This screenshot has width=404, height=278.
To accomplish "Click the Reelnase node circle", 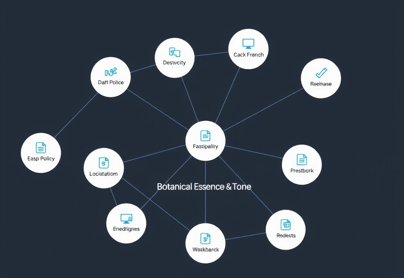I will [x=321, y=78].
